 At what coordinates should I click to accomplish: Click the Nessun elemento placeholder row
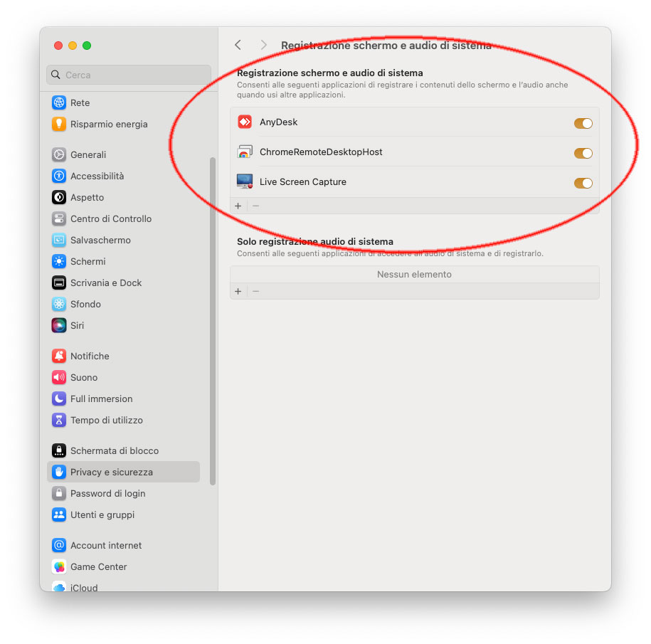(x=414, y=275)
